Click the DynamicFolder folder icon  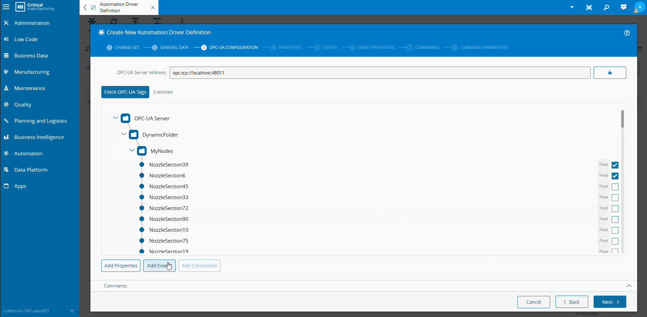click(x=134, y=135)
